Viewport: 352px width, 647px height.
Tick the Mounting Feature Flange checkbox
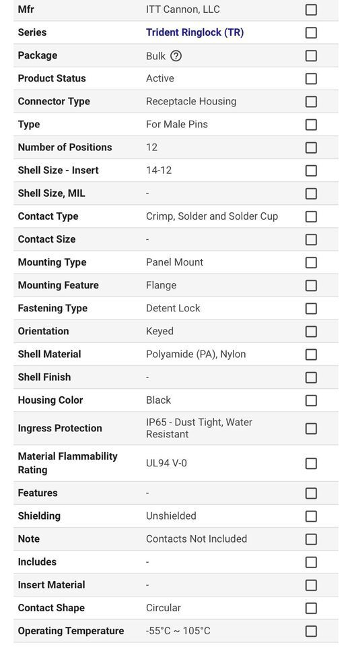tap(311, 286)
